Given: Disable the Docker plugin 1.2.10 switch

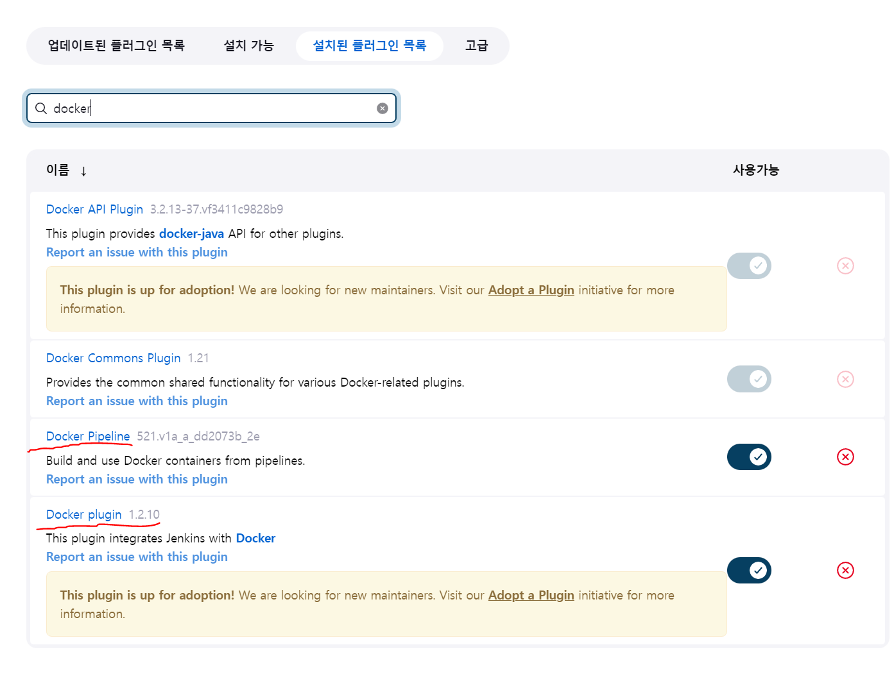Looking at the screenshot, I should point(749,570).
